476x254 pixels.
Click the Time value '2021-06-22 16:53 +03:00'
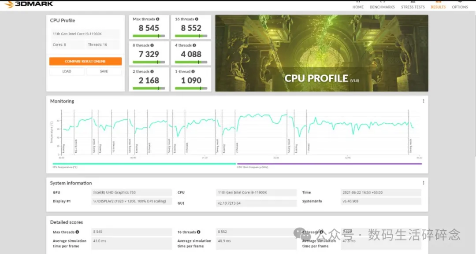381,192
